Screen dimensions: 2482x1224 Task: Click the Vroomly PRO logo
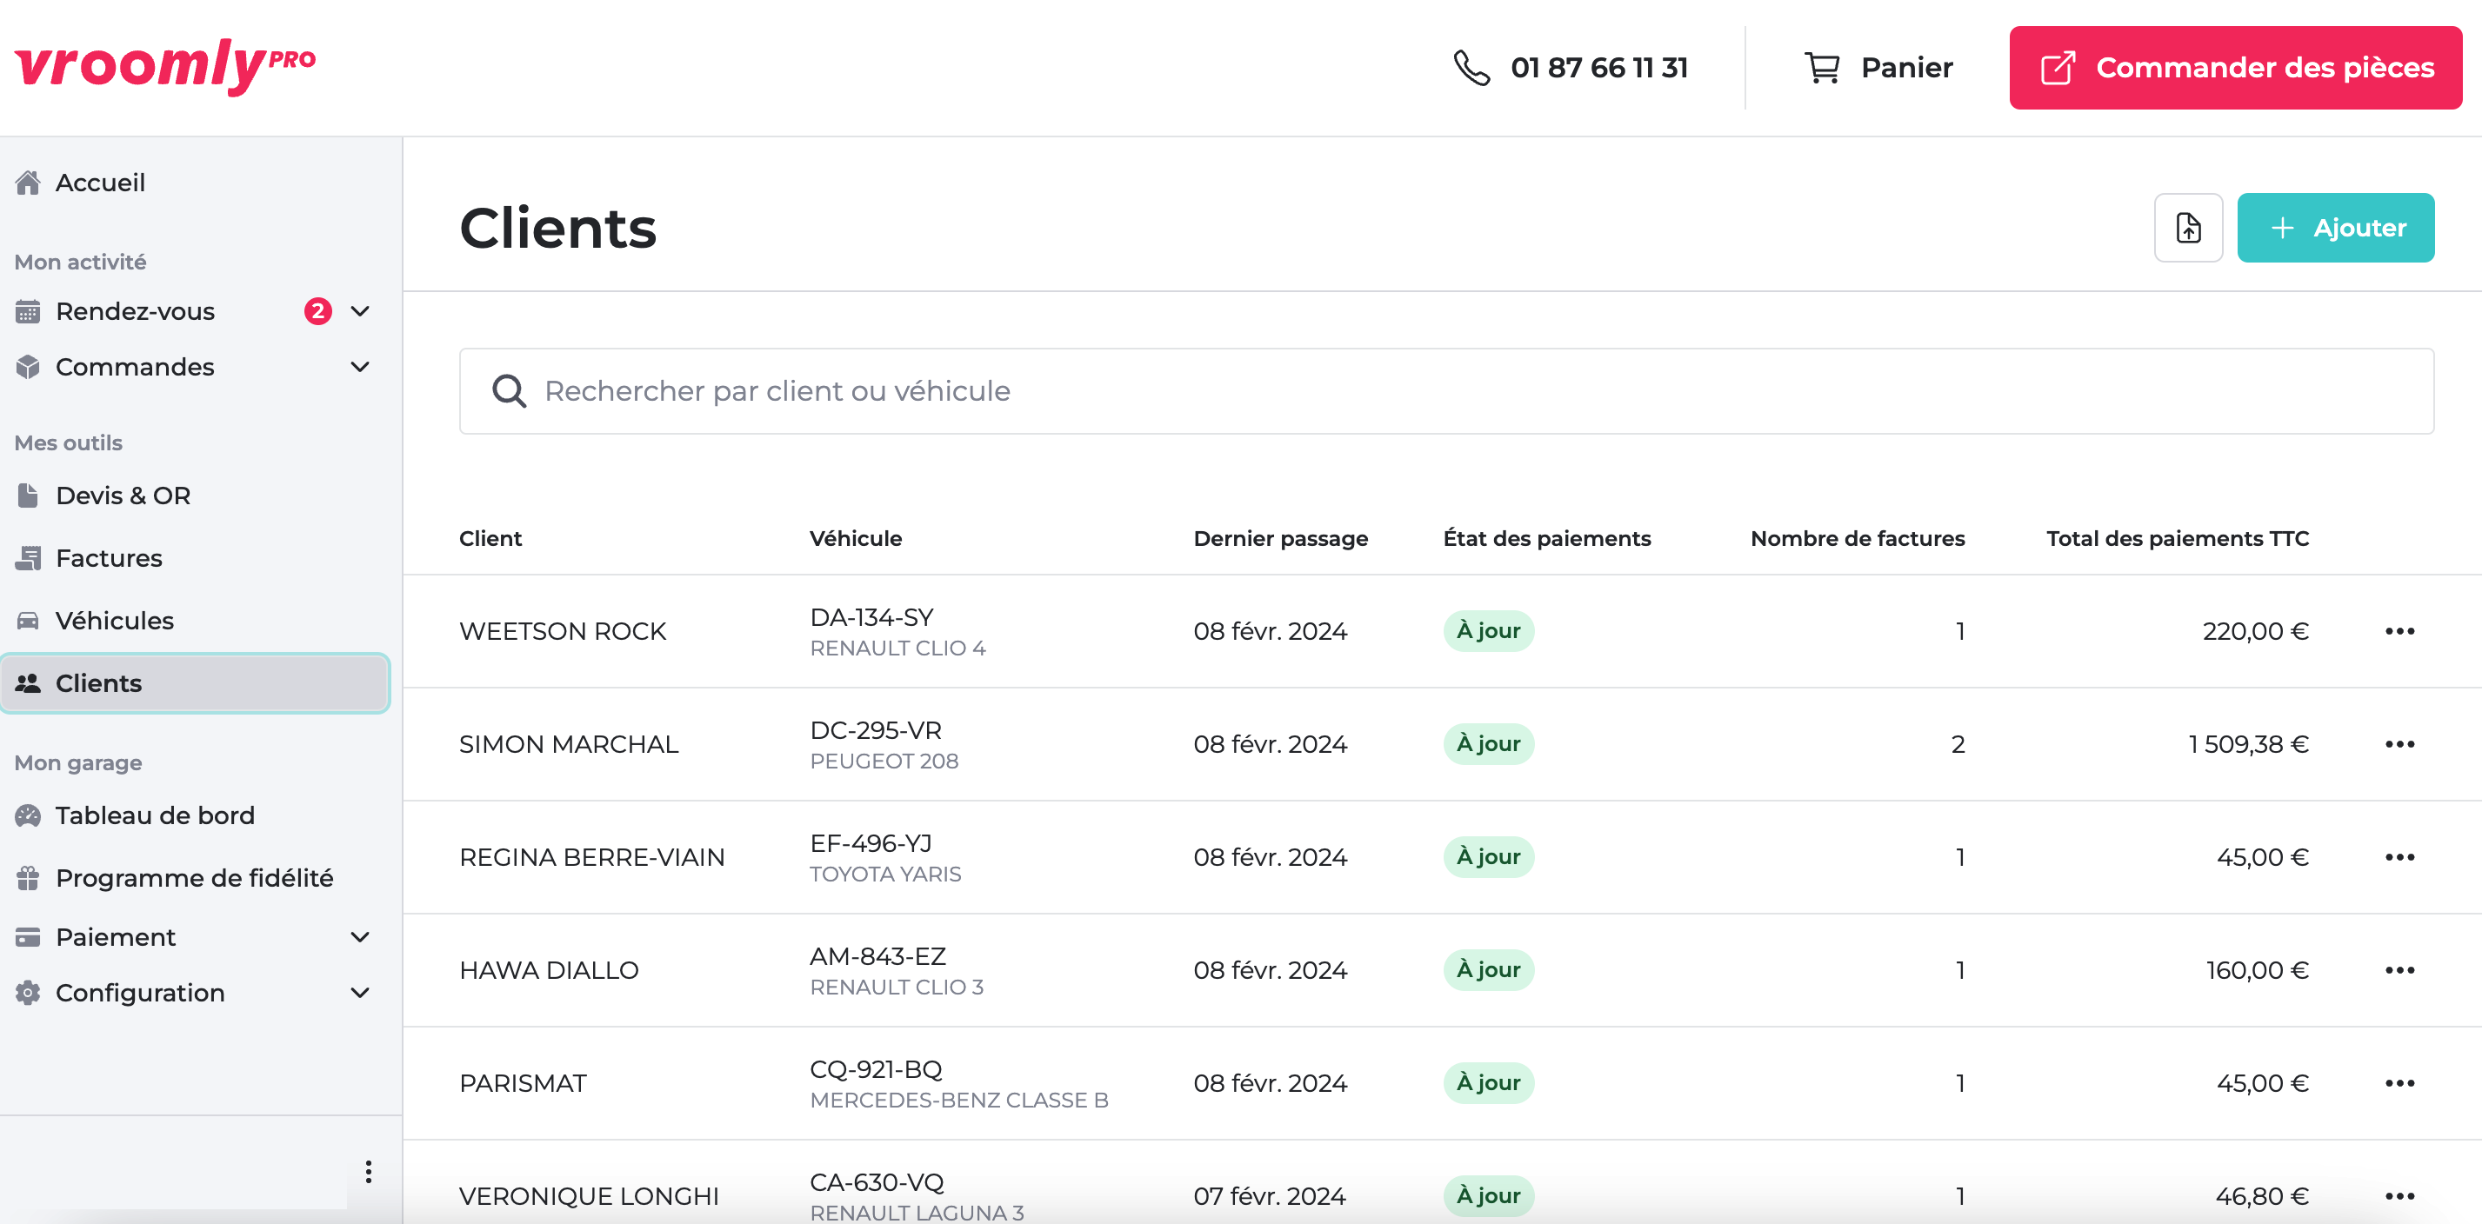tap(166, 66)
